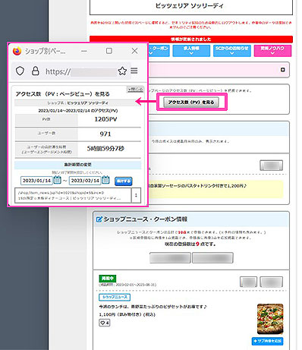Screen dimensions: 302x350
Task: Select the 5時間59分7秒 engagement time value
Action: point(105,149)
